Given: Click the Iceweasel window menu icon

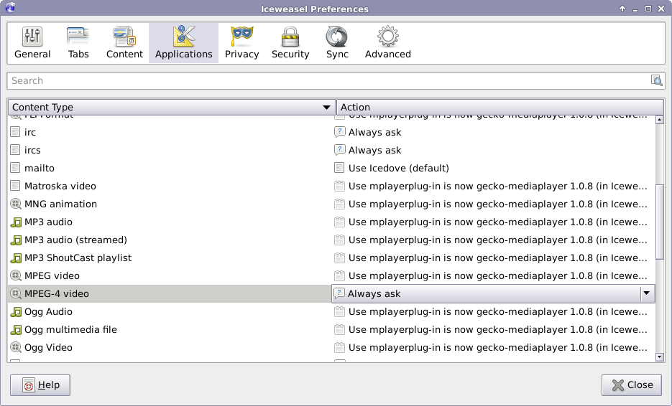Looking at the screenshot, I should tap(10, 8).
